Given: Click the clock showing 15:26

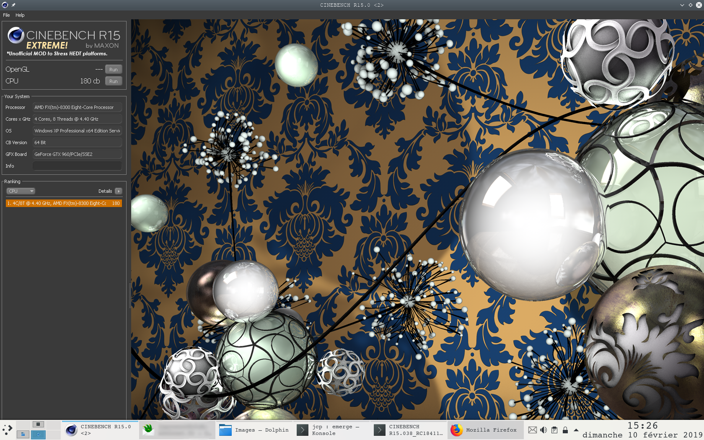Looking at the screenshot, I should [642, 426].
